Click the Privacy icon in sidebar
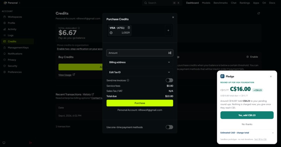Screen dimensions: 281x147 tap(5, 60)
